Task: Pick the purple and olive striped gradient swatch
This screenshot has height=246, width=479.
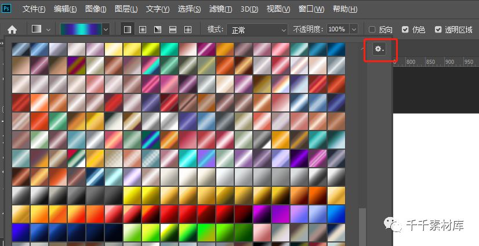Action: [77, 66]
